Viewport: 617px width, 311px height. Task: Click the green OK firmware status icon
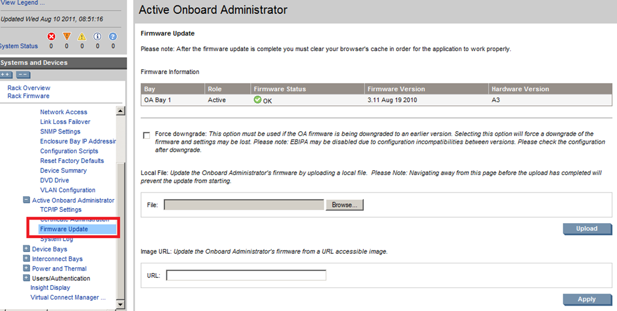coord(258,100)
